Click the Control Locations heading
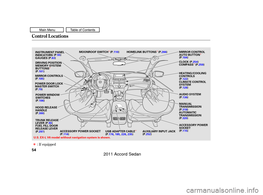The image size is (263, 195). coord(50,36)
